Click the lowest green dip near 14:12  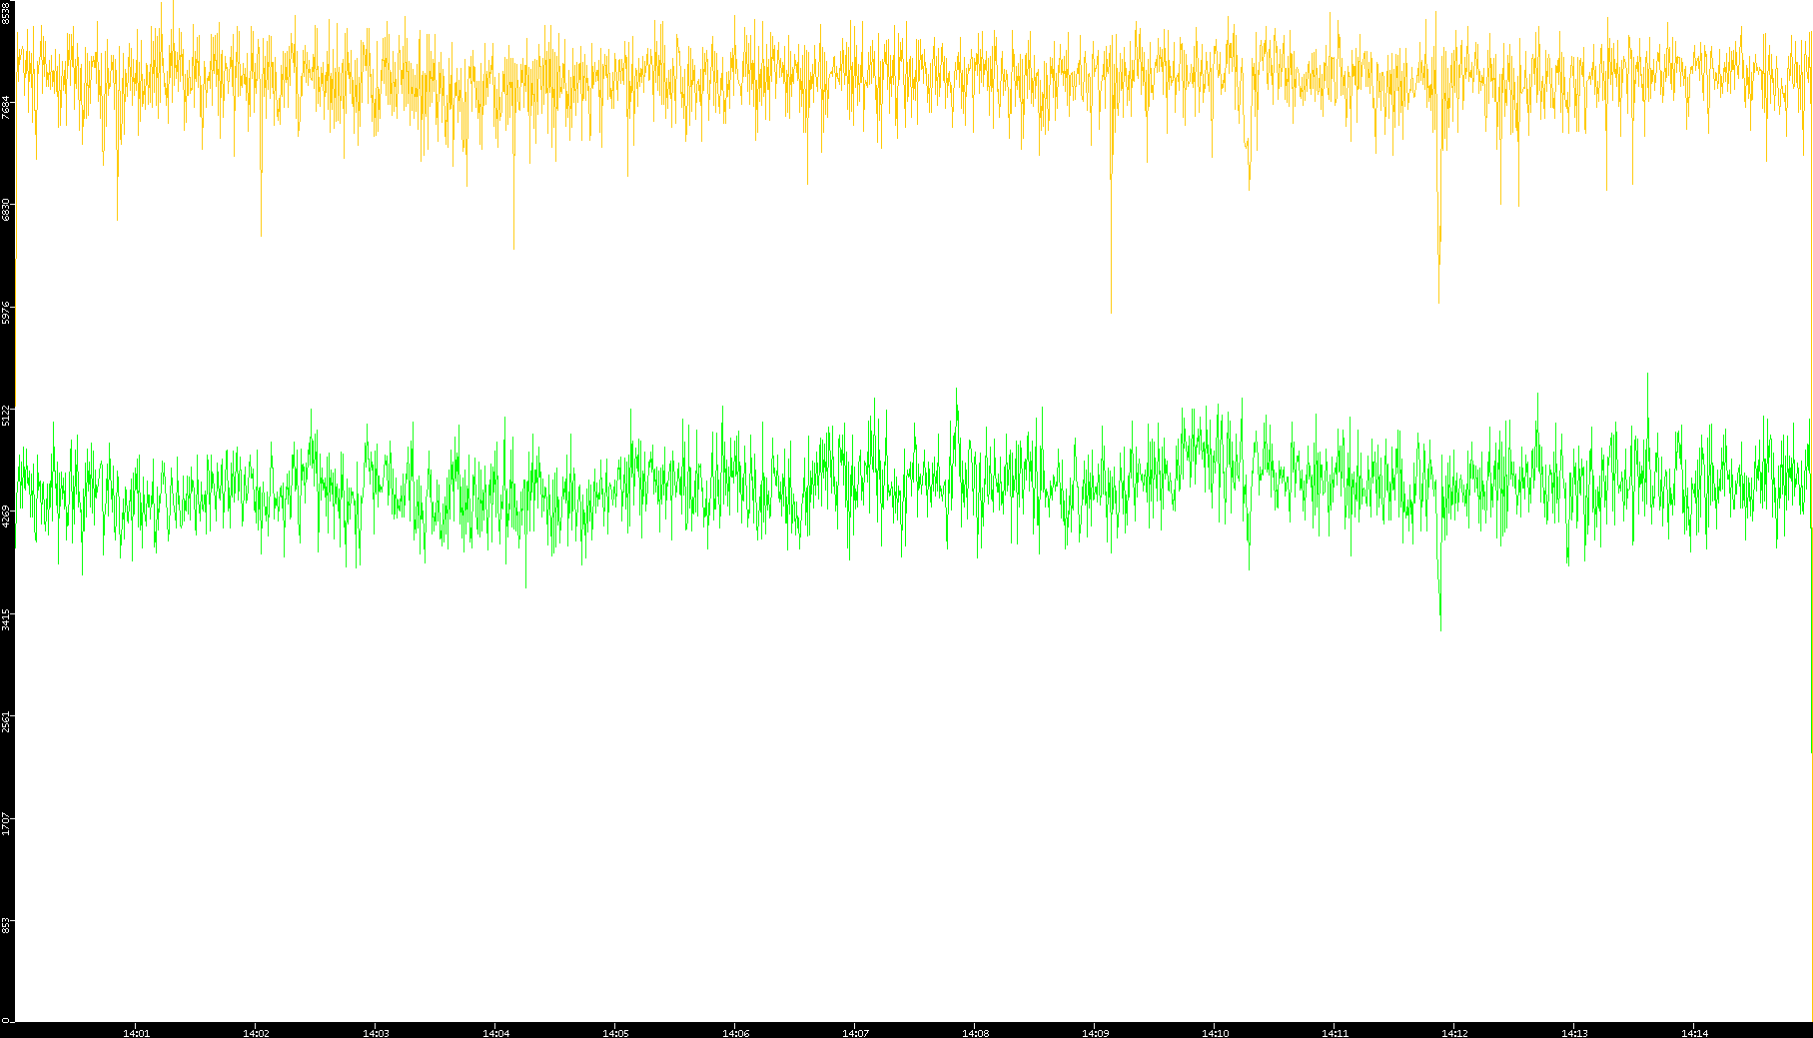coord(1440,627)
